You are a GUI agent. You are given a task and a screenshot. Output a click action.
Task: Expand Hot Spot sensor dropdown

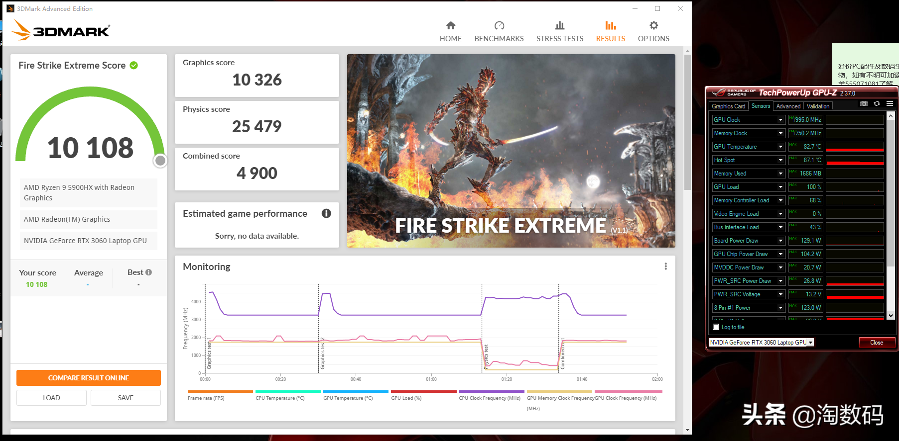(780, 160)
